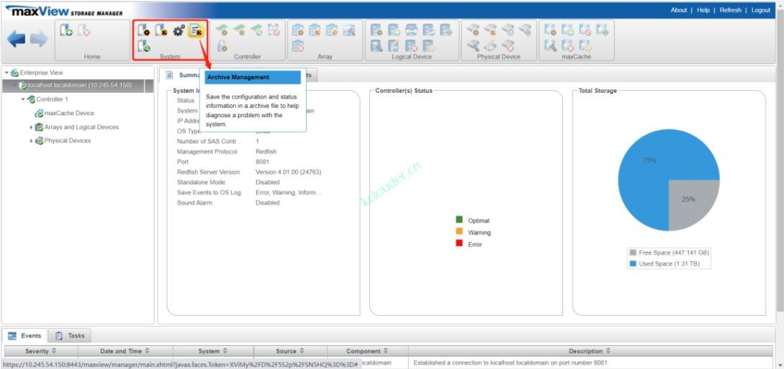Collapse the Enterprise View tree node
Image resolution: width=784 pixels, height=369 pixels.
6,73
